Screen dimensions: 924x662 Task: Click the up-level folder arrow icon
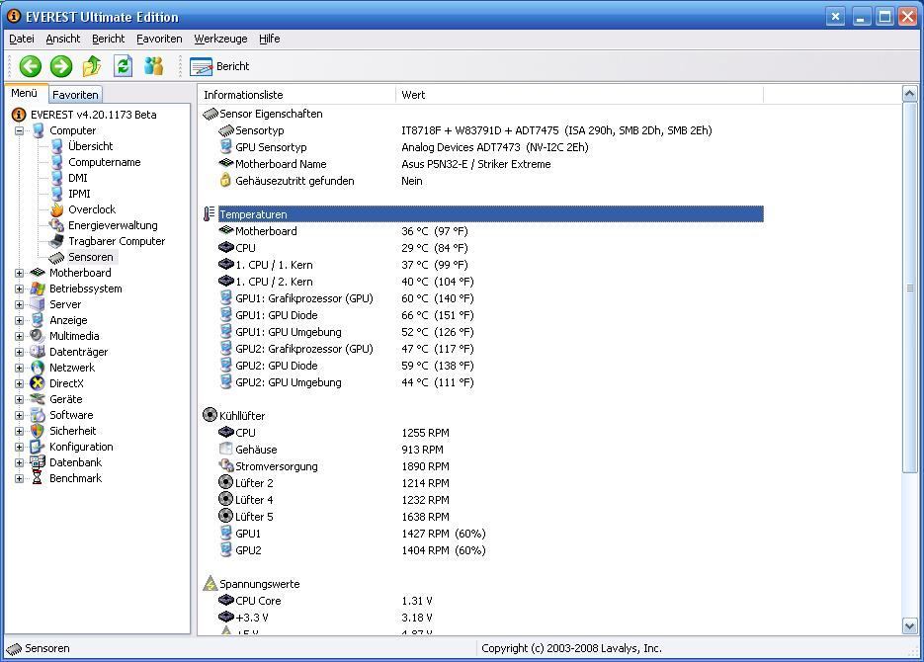(x=91, y=66)
